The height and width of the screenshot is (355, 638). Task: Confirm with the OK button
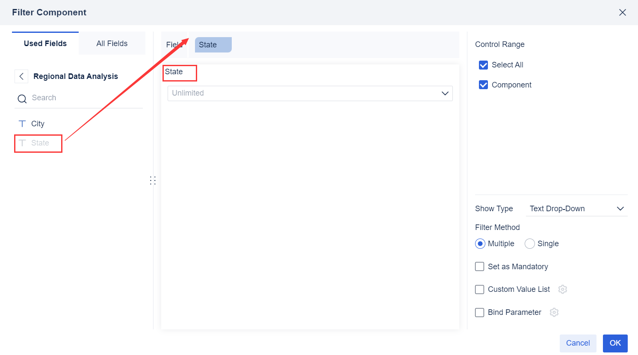(615, 343)
